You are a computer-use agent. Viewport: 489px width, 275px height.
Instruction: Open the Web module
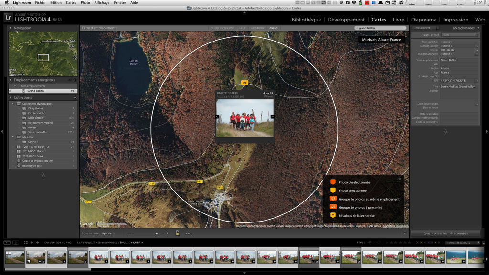[480, 20]
